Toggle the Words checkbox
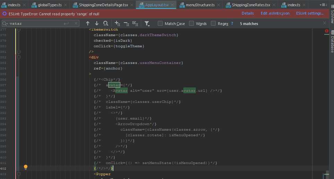This screenshot has height=179, width=334. coord(191,24)
